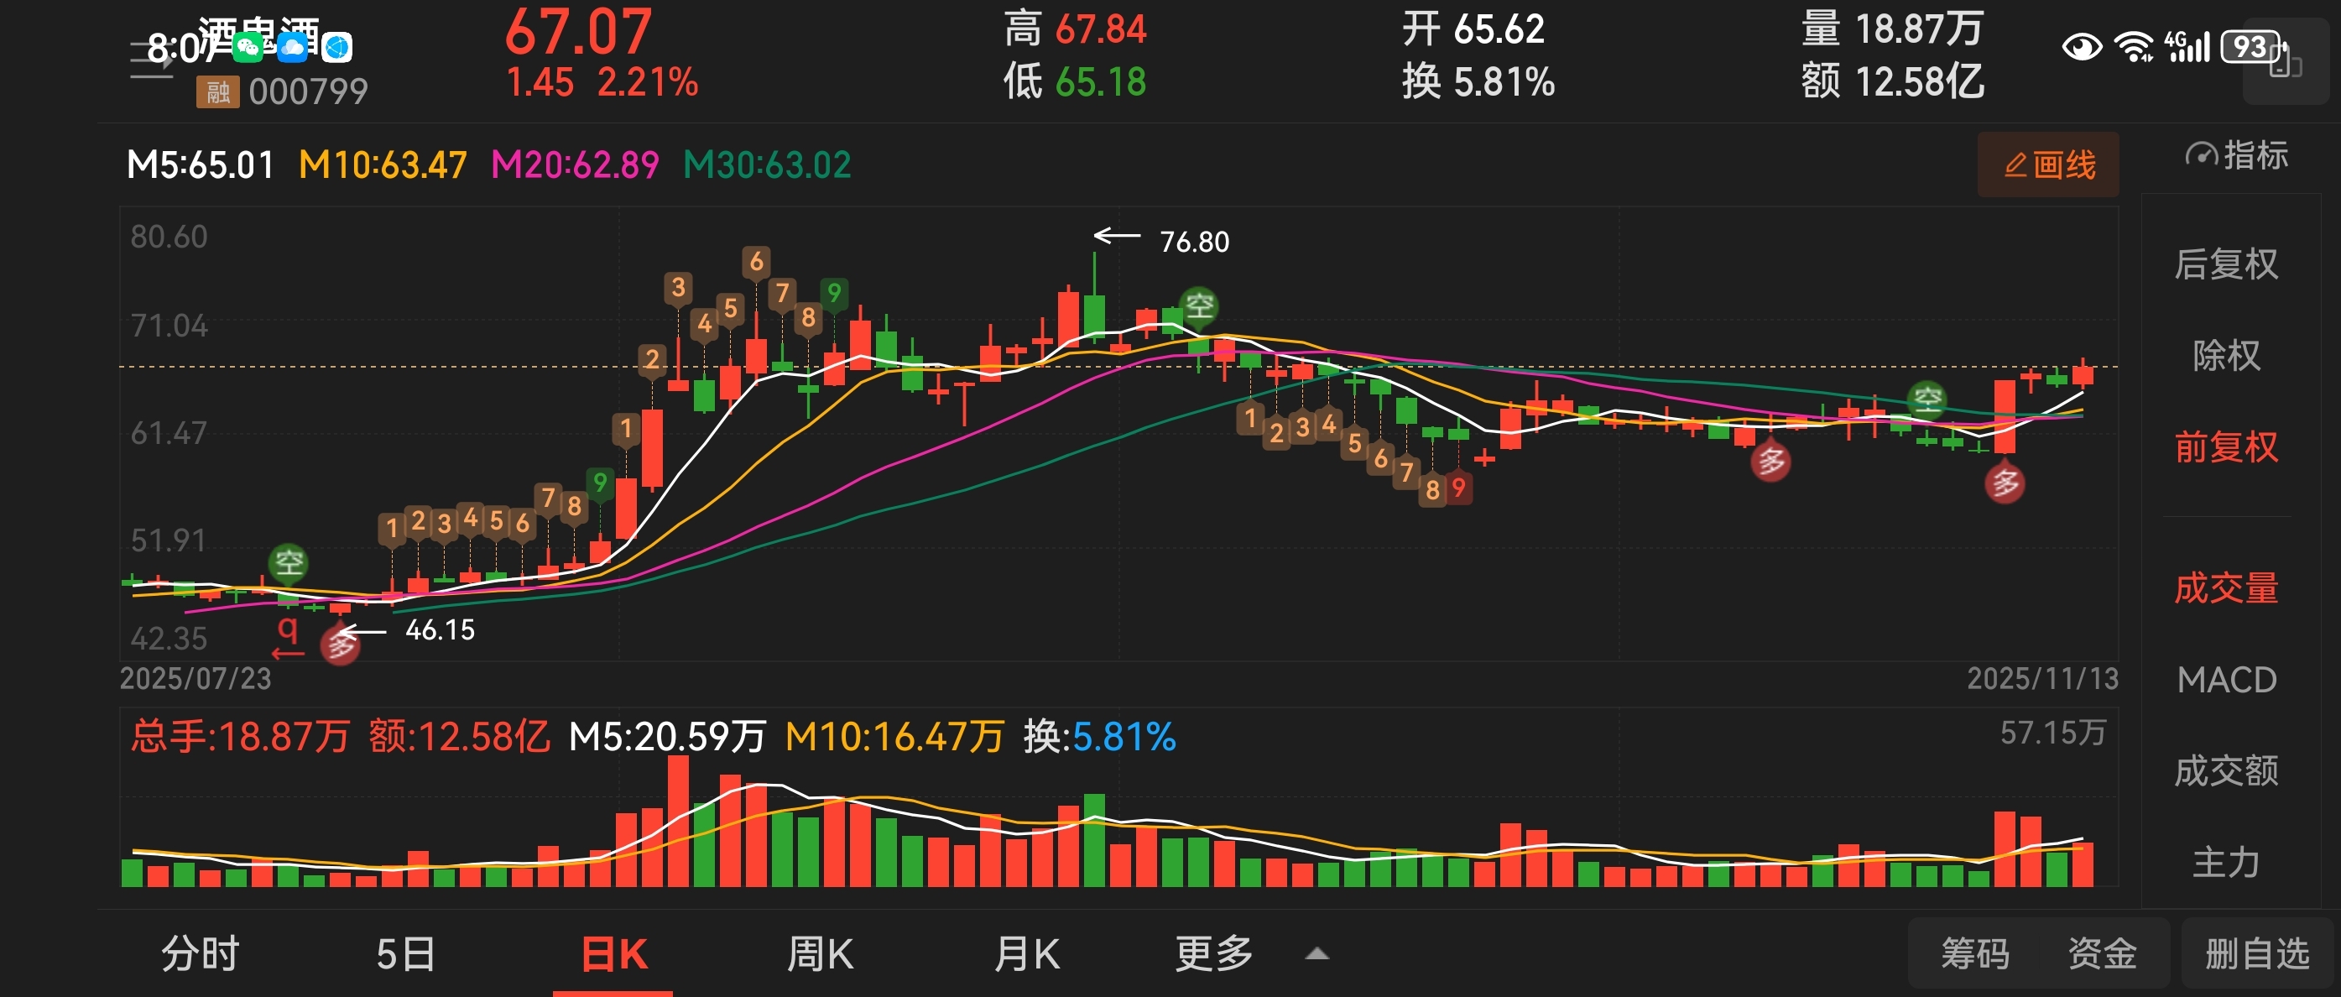2341x997 pixels.
Task: Select 前复权 adjustment mode
Action: pyautogui.click(x=2225, y=447)
